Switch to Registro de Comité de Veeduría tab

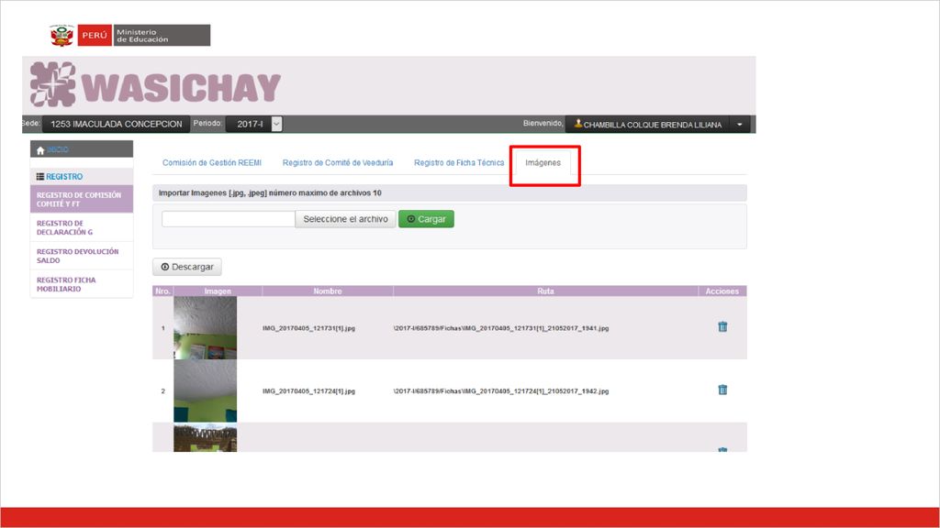338,163
